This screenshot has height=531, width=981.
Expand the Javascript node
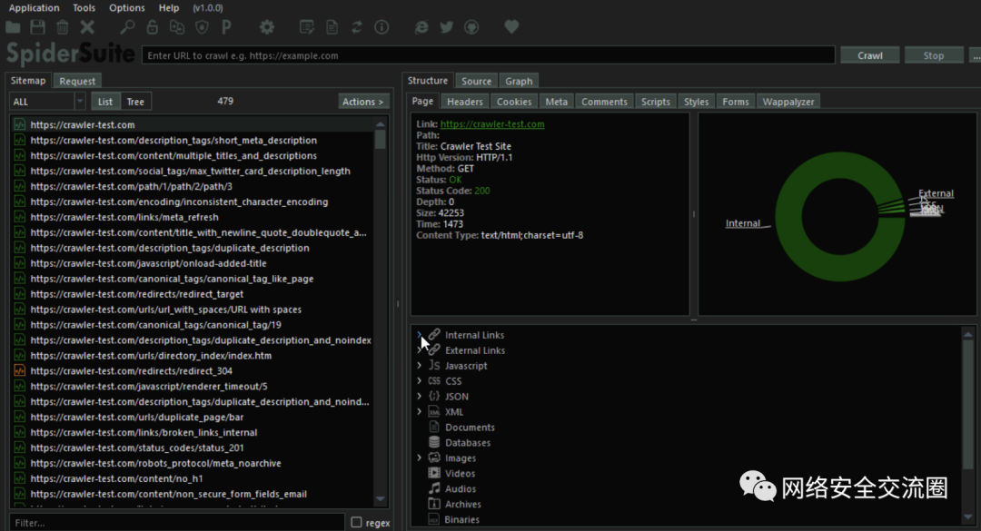point(419,365)
